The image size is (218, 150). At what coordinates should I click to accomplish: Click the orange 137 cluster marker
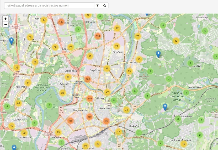[106, 121]
